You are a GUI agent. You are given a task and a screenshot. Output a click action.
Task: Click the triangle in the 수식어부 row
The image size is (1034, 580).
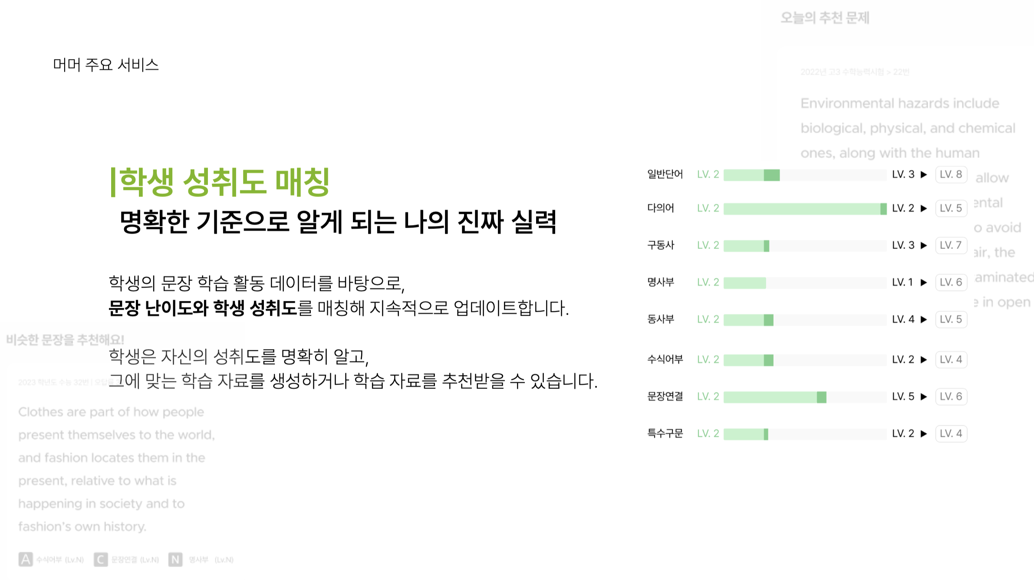coord(924,360)
